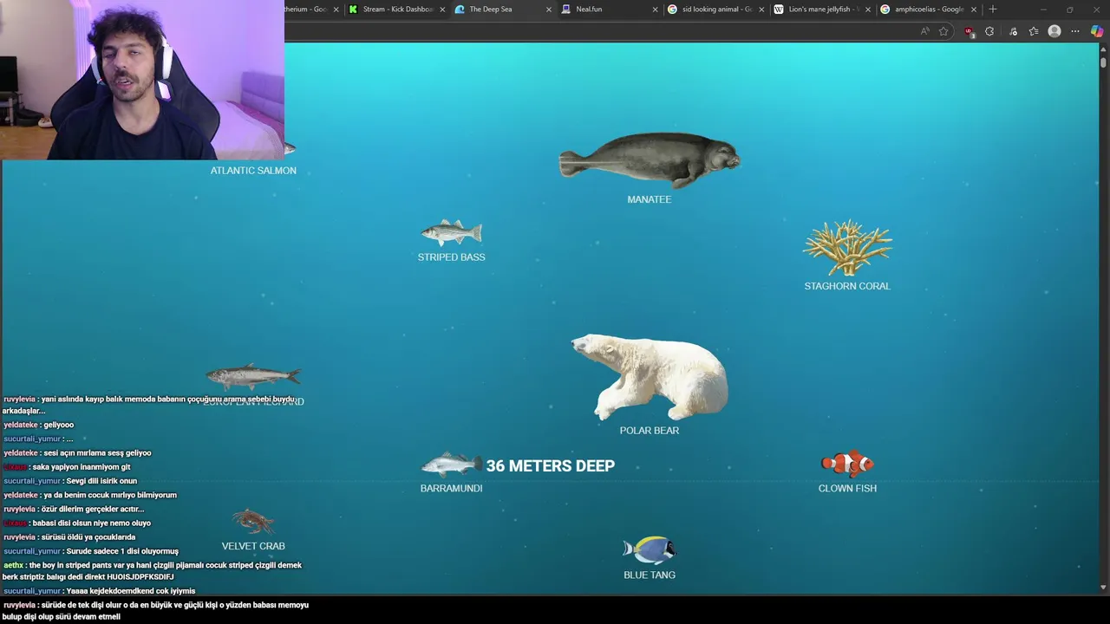The width and height of the screenshot is (1110, 624).
Task: Click the MANATEE label
Action: coord(650,199)
